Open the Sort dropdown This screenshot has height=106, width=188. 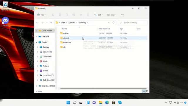pos(99,15)
